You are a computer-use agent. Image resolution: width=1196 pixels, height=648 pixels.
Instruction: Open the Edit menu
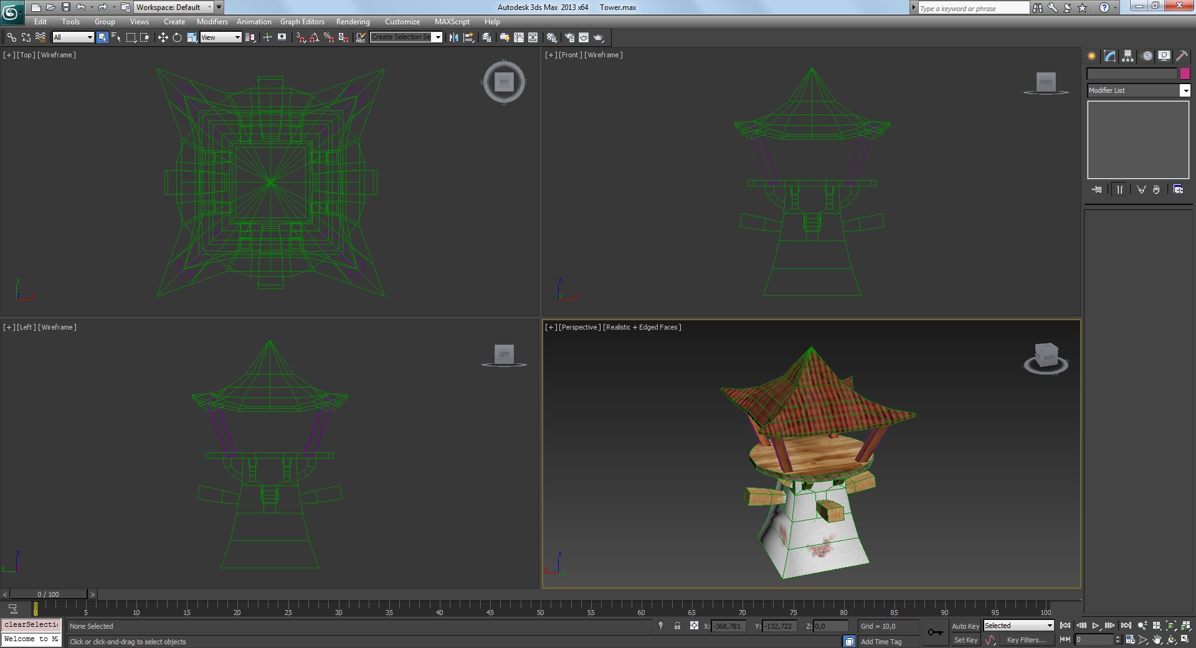coord(40,22)
